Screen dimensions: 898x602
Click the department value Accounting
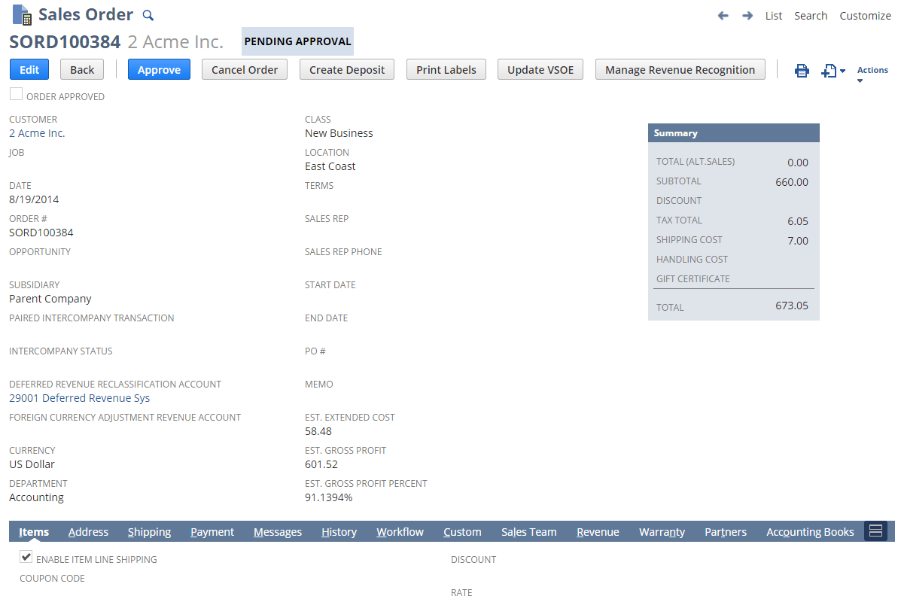point(36,497)
